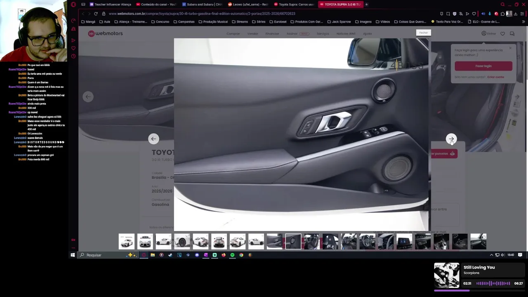Click the taskbar Pesquisar search box
This screenshot has width=528, height=297.
107,255
